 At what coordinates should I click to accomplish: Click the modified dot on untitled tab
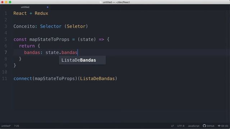47,7
